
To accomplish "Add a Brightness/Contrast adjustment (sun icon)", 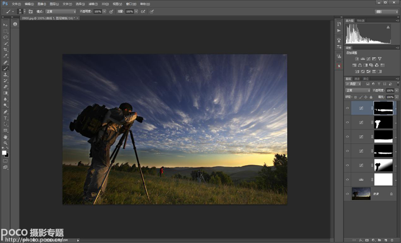I will click(357, 59).
